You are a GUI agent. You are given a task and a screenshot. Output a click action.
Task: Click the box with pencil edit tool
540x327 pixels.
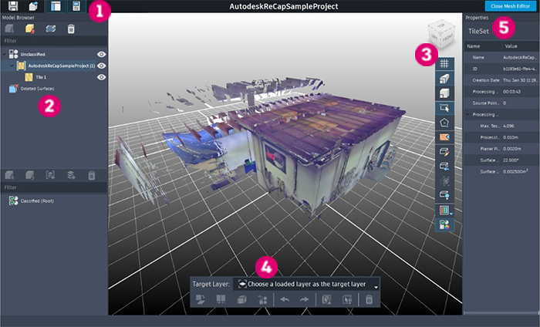point(444,151)
